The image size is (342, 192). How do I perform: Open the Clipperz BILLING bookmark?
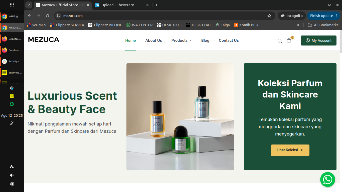click(x=105, y=25)
